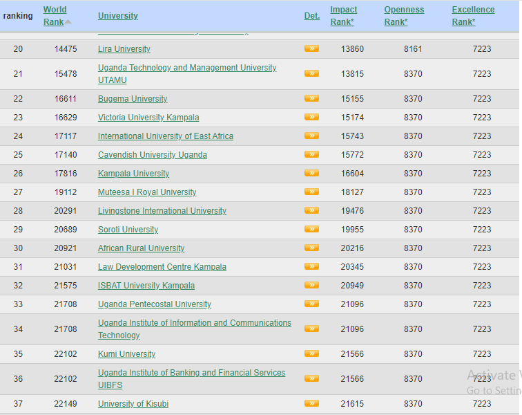Open Uganda Technology and Management University UTAMU link
This screenshot has width=522, height=415.
tap(187, 74)
